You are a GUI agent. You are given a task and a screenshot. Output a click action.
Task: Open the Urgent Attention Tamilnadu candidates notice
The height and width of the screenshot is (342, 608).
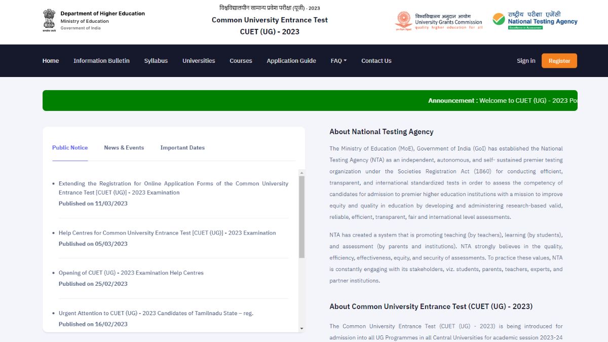pos(156,313)
